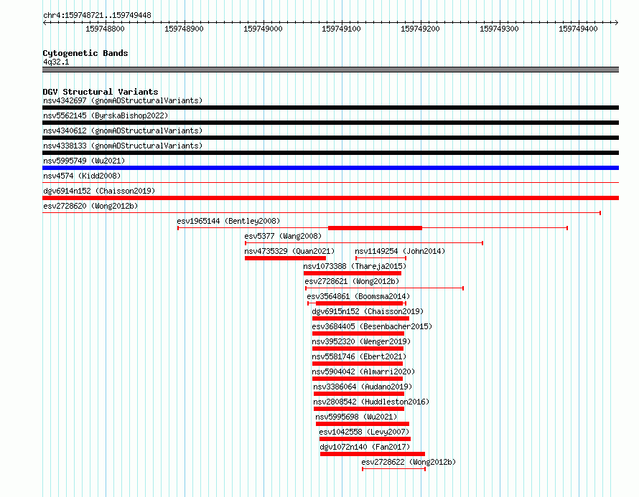Open nsv3952320 (Wenger2019) label
639x497 pixels.
tap(361, 341)
